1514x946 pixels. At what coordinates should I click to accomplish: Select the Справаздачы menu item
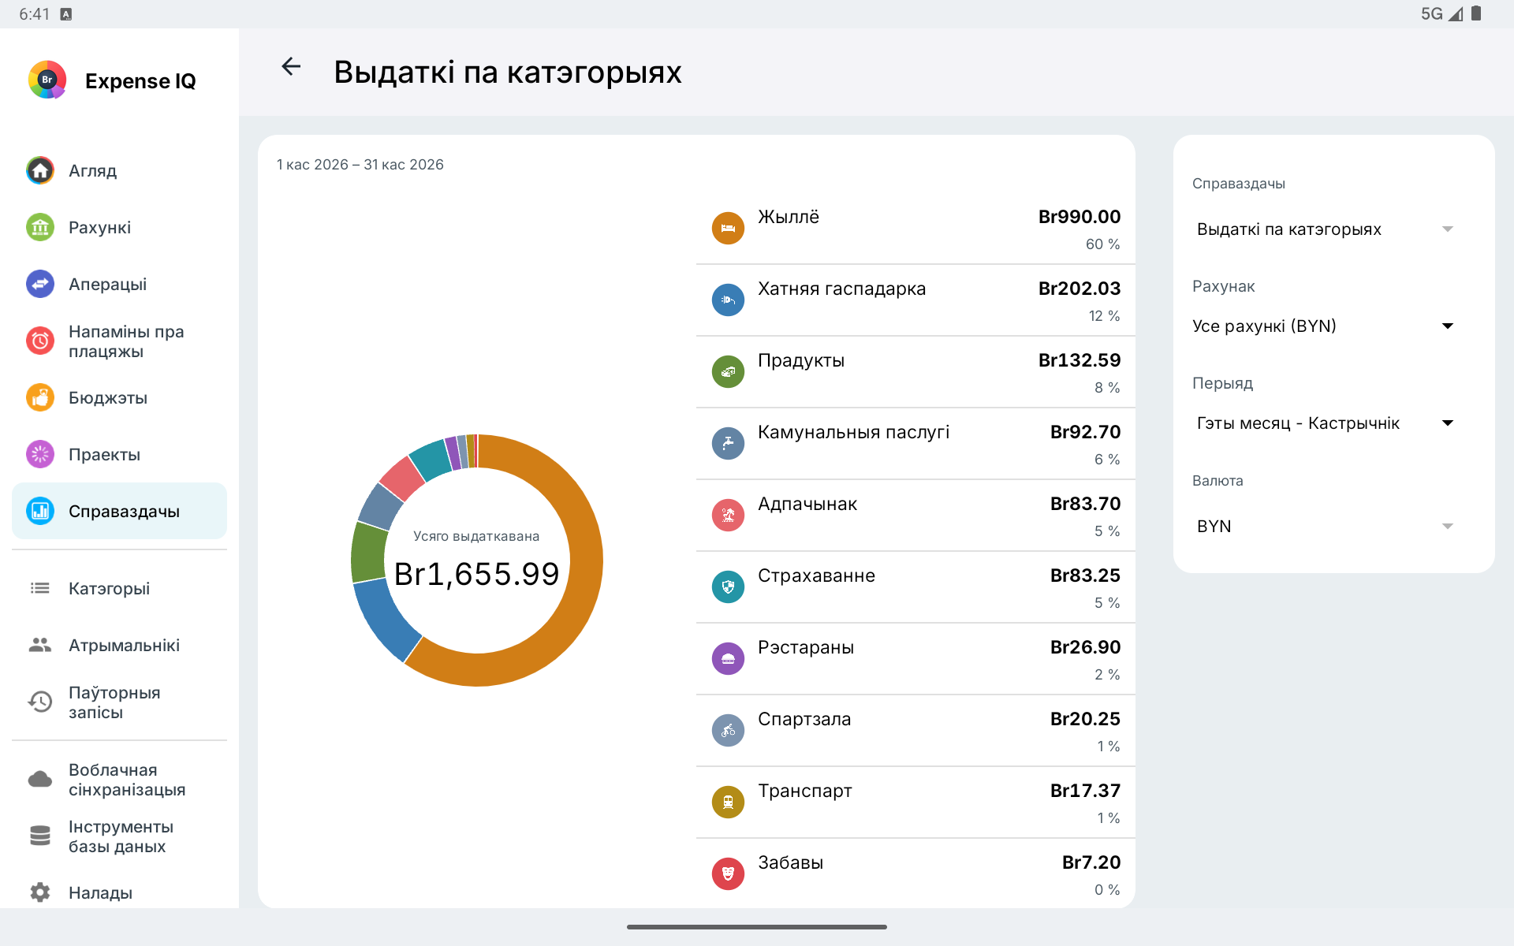119,511
